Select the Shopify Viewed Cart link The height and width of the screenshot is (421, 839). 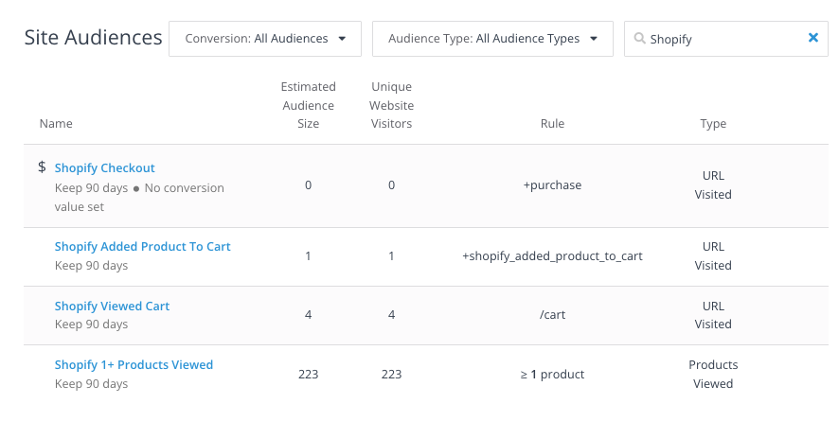pyautogui.click(x=112, y=306)
